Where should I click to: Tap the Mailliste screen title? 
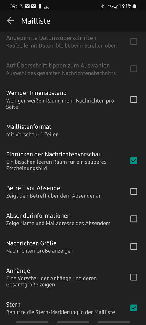pos(36,21)
